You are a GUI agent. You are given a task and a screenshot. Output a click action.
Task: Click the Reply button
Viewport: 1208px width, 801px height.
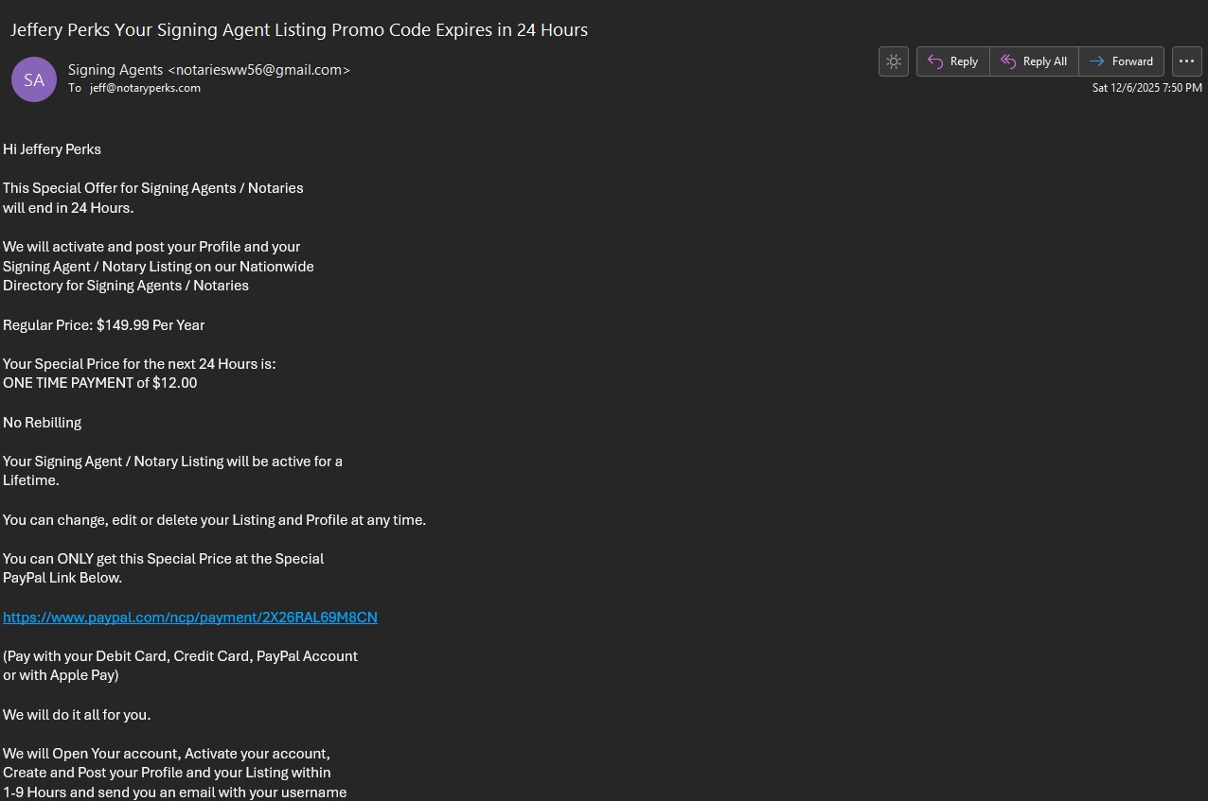click(952, 61)
